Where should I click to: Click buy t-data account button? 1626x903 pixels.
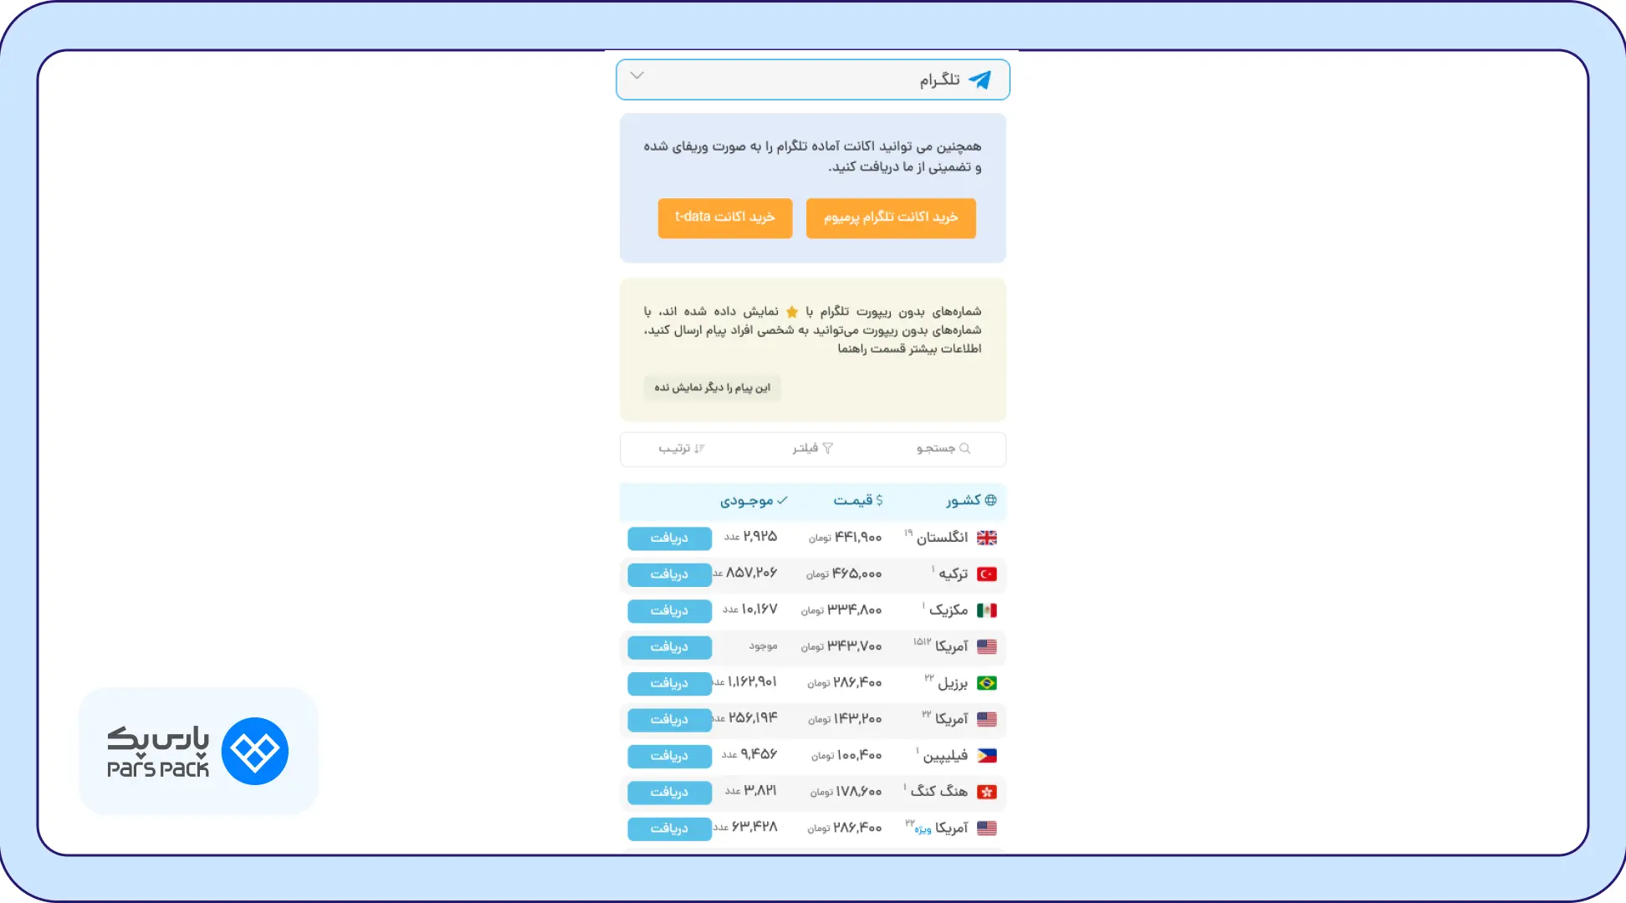725,217
